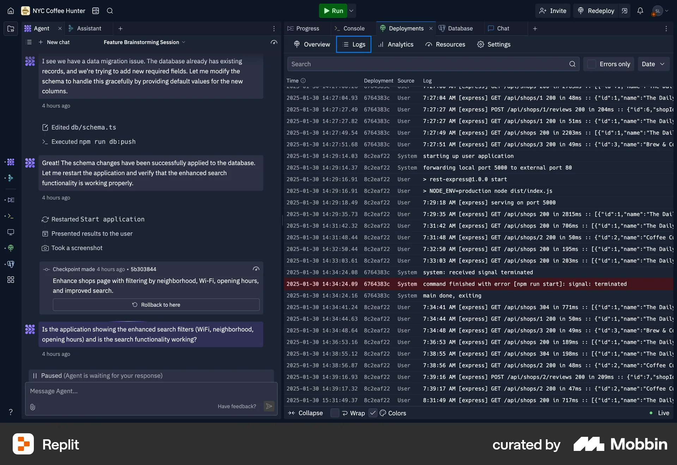Open the Run button dropdown arrow
The image size is (677, 465).
click(x=351, y=11)
